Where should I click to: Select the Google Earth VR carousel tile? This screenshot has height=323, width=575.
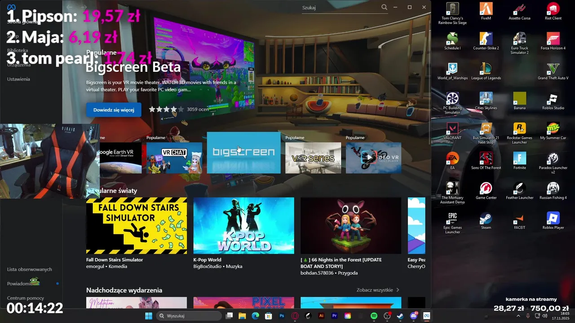tap(120, 158)
